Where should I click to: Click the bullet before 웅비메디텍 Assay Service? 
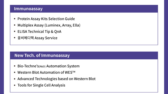15,38
